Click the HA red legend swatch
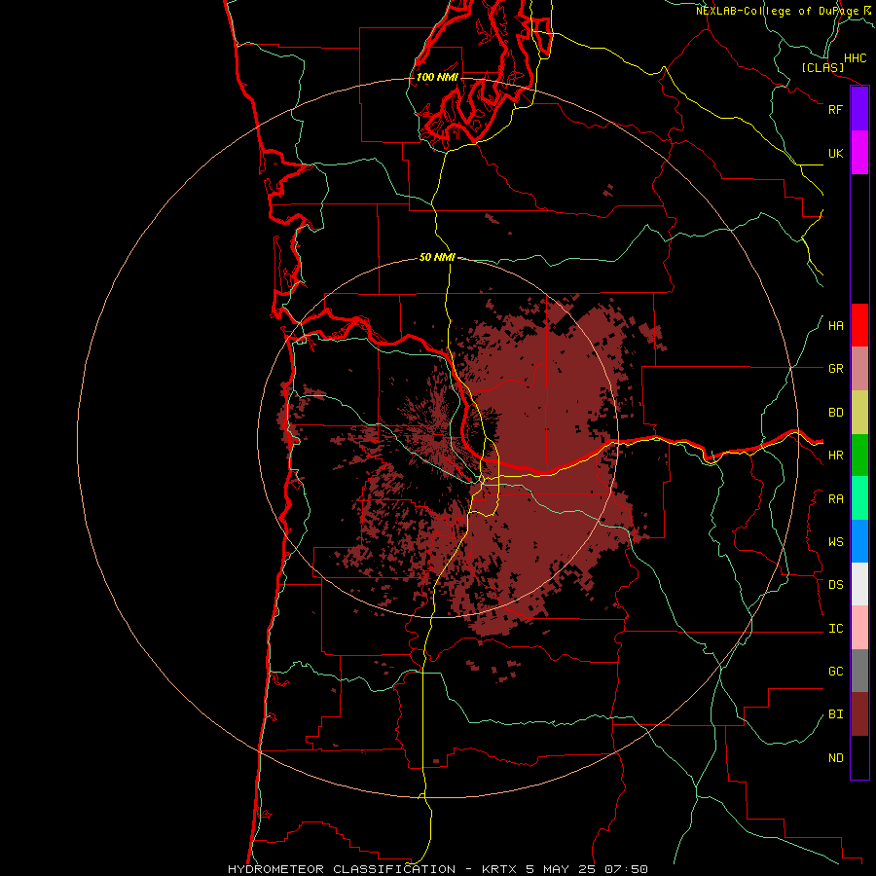 tap(859, 325)
